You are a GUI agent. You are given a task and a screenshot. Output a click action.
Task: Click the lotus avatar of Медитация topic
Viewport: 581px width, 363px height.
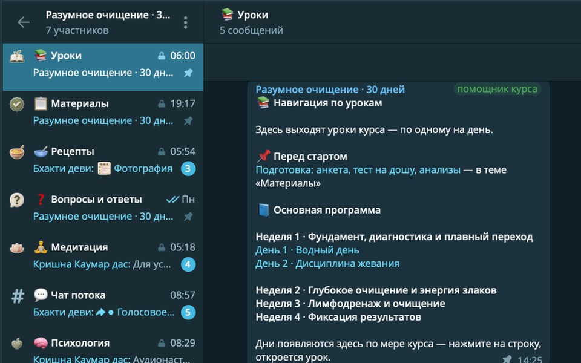coord(17,248)
